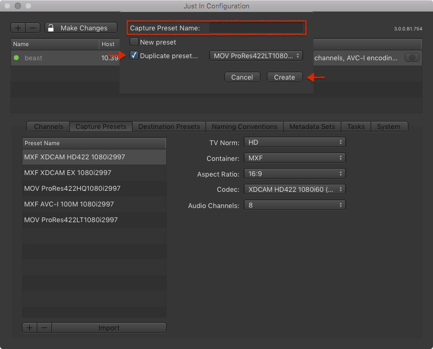Remove host with the top minus button
This screenshot has height=349, width=433.
(x=33, y=28)
